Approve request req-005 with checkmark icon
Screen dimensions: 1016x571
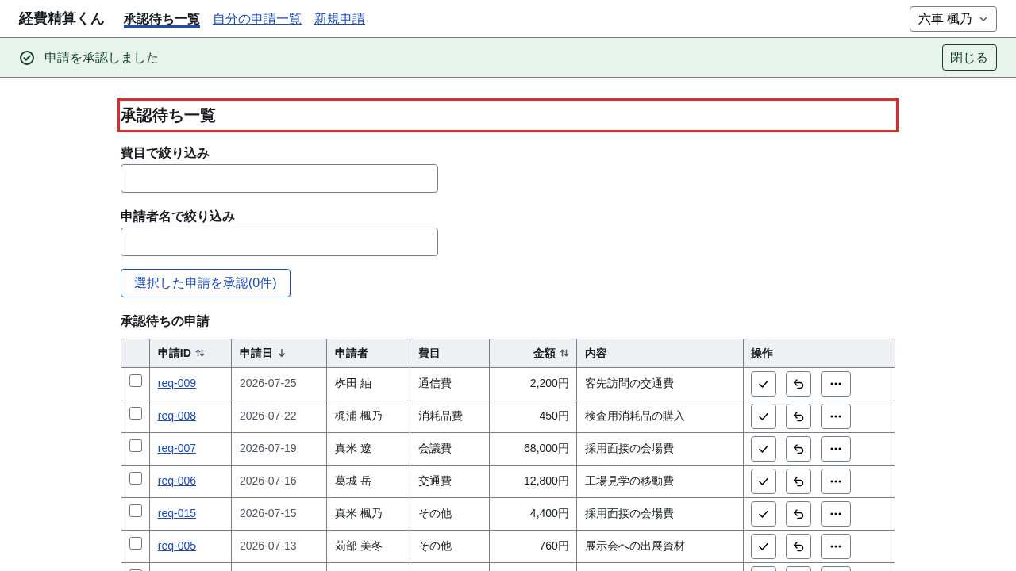(764, 546)
